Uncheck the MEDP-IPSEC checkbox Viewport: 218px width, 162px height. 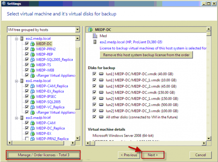[x=27, y=97]
